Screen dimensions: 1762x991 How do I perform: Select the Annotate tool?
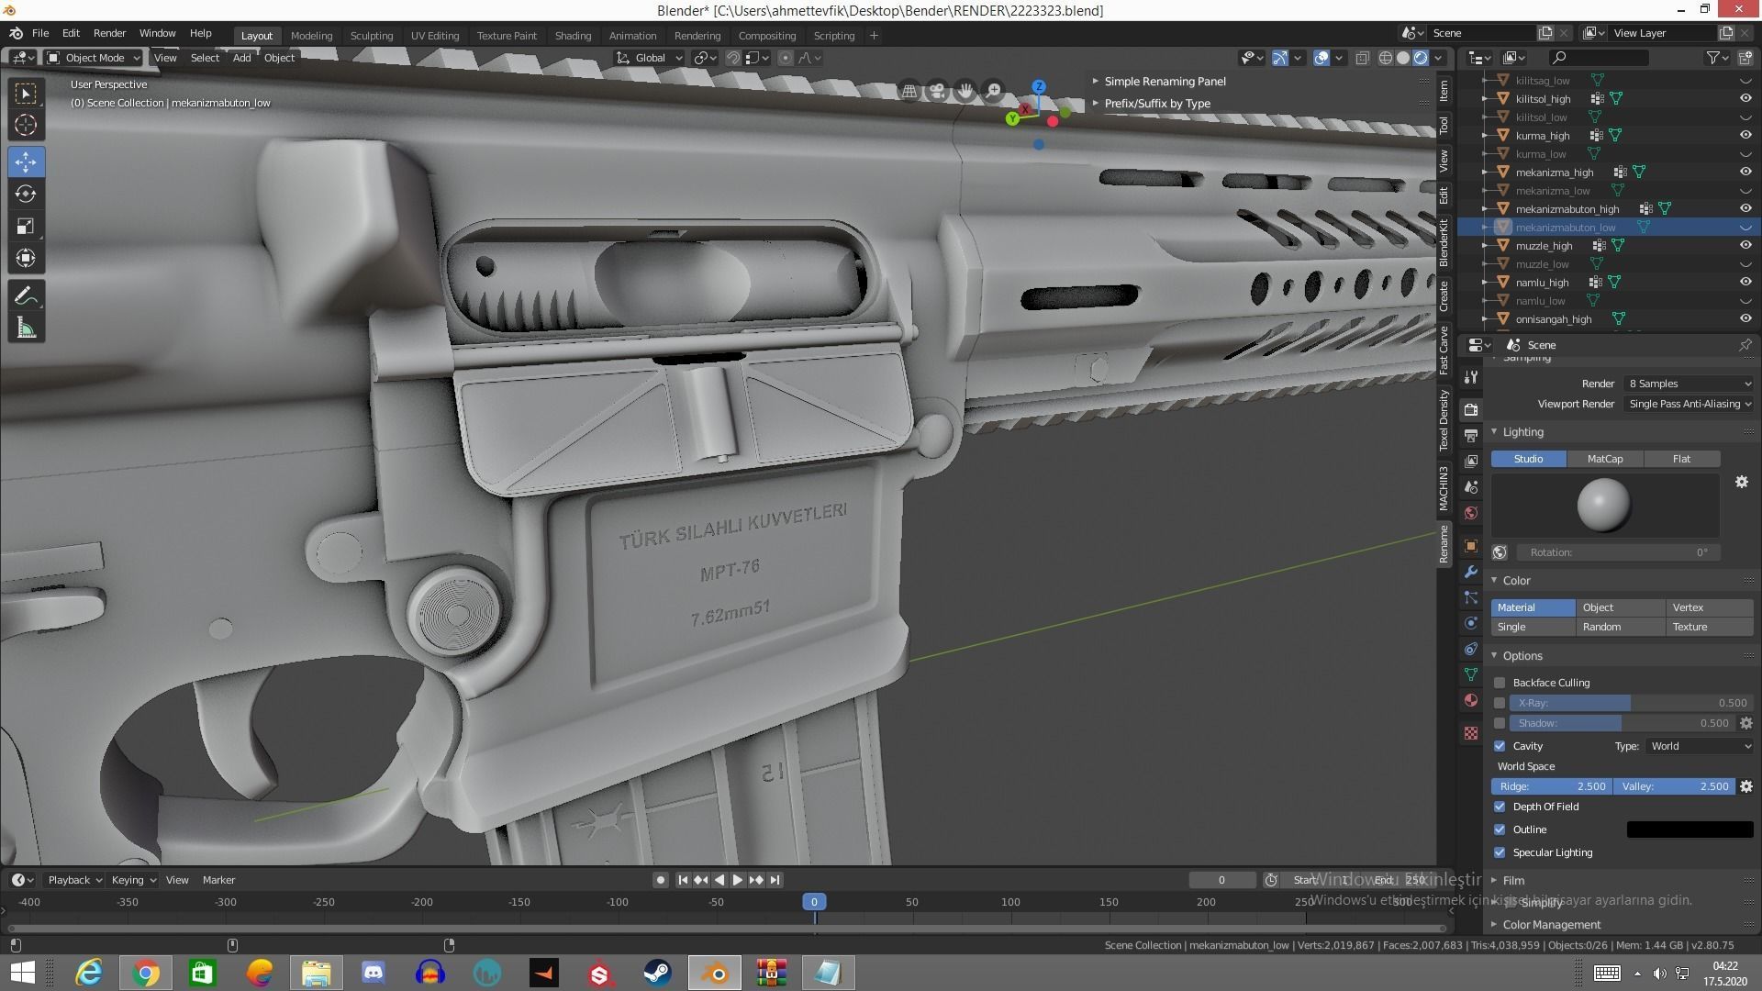click(26, 296)
